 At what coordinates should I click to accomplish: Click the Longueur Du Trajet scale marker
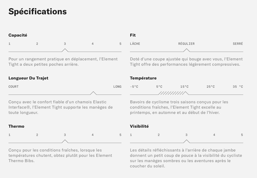(93, 93)
